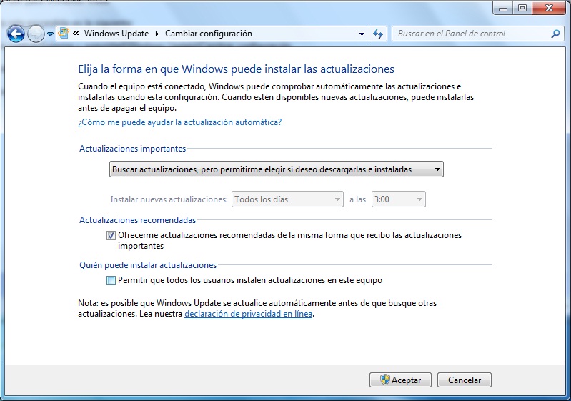571x401 pixels.
Task: Open declaración de privacidad en línea link
Action: pyautogui.click(x=249, y=314)
